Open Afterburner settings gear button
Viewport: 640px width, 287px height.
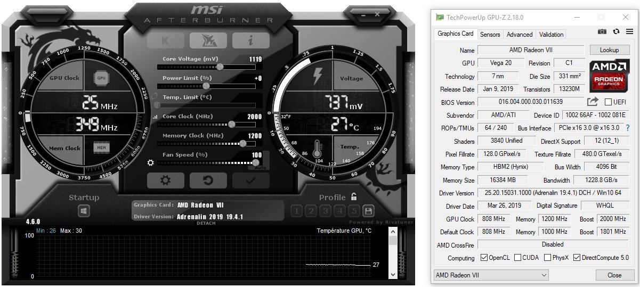165,181
